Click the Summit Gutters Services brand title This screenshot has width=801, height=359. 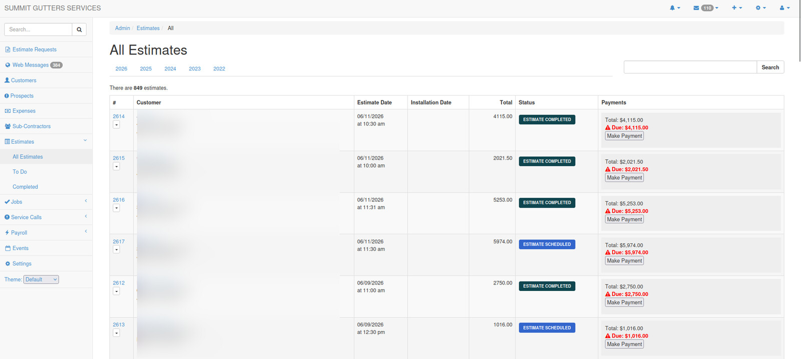click(53, 8)
